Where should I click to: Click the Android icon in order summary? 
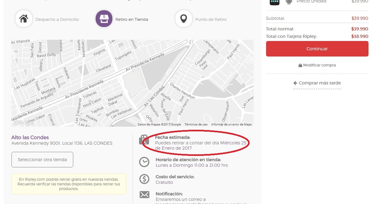tap(289, 2)
